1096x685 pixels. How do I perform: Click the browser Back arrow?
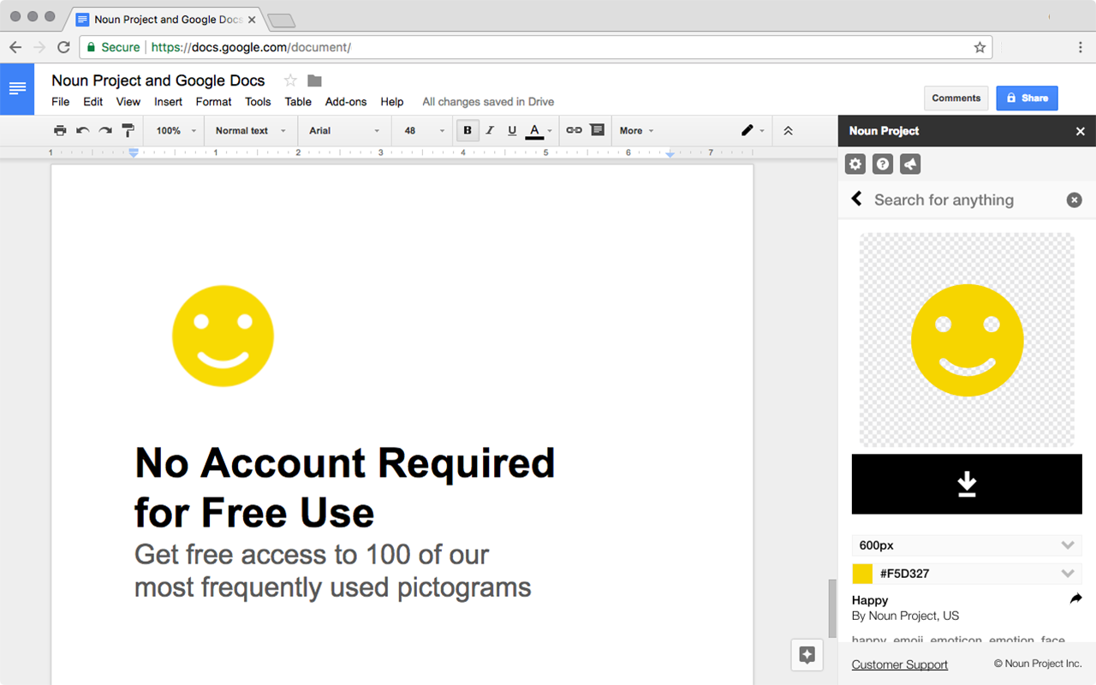point(15,47)
